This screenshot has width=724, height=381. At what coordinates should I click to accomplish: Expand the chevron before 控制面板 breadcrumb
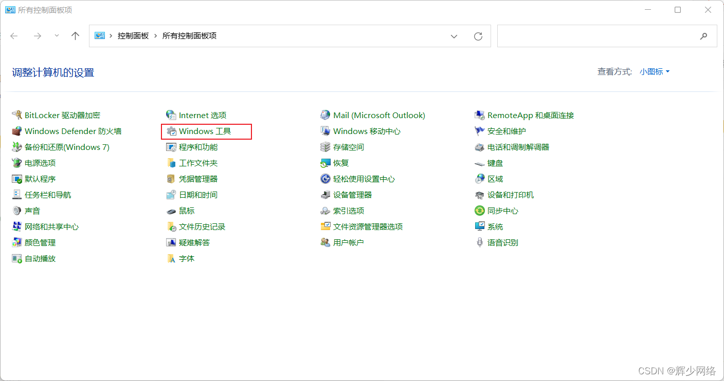111,36
